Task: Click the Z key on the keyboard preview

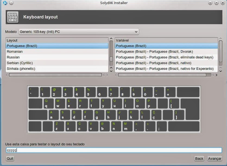Action: click(x=59, y=126)
